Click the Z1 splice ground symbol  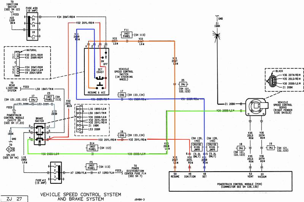point(8,148)
